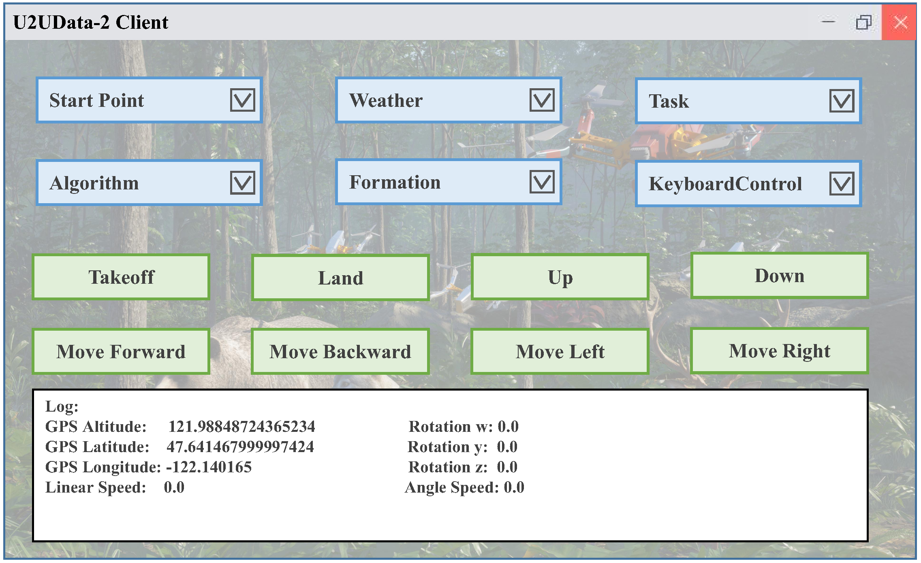Click the Formation dropdown arrow icon
This screenshot has height=563, width=921.
click(542, 182)
